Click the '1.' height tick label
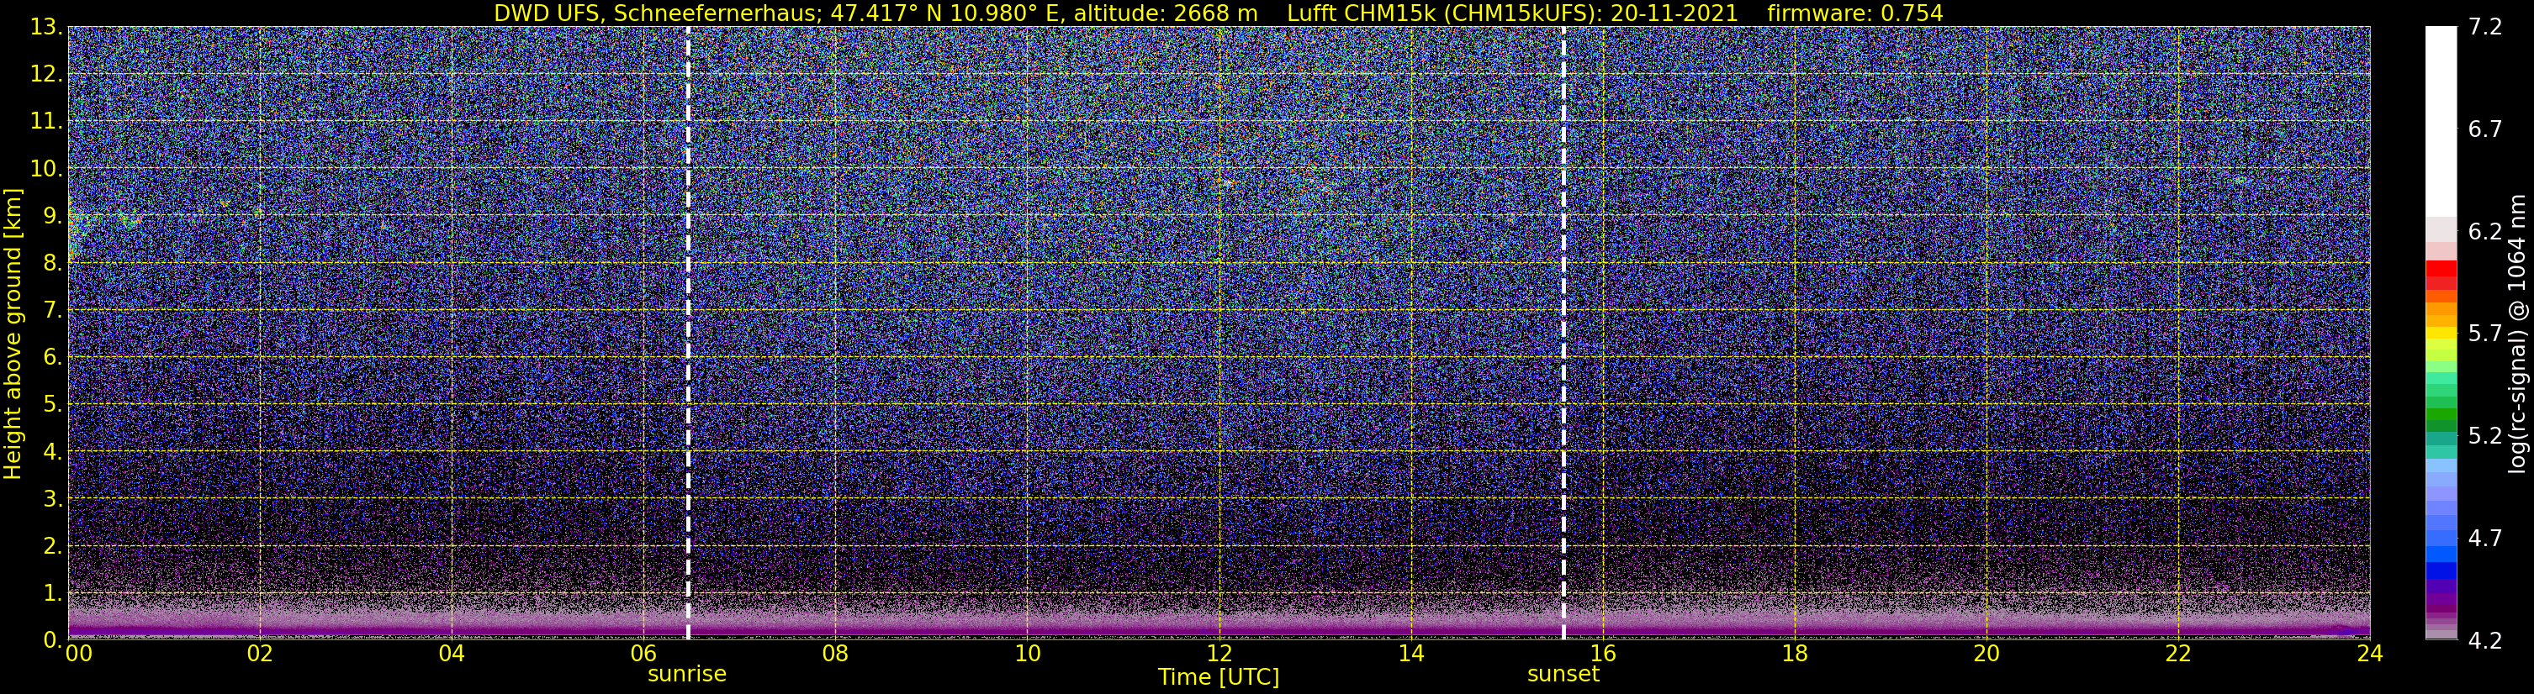The height and width of the screenshot is (694, 2534). [52, 592]
